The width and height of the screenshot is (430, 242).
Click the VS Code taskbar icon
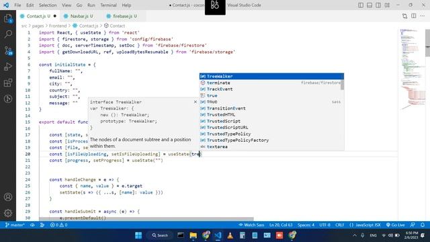coord(218,235)
